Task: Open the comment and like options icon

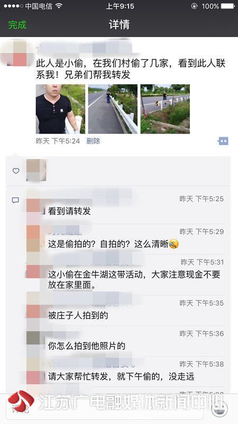Action: (223, 141)
